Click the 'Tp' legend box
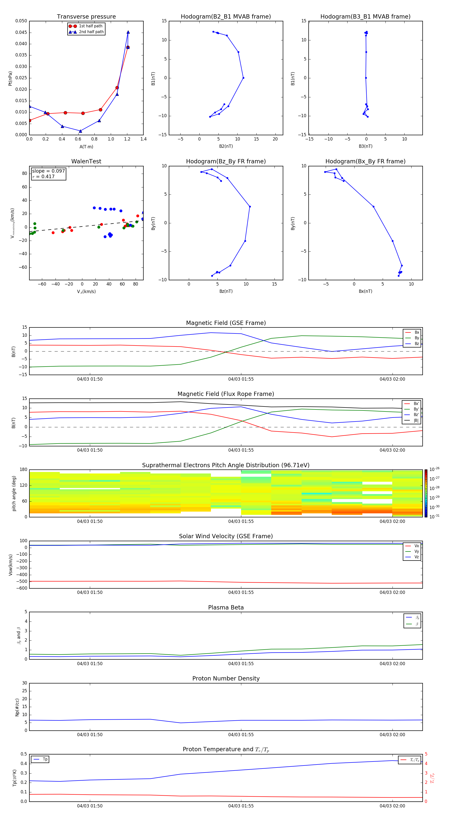Image resolution: width=452 pixels, height=828 pixels. coord(40,759)
